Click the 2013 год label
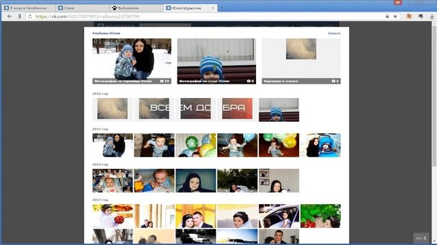 100,199
